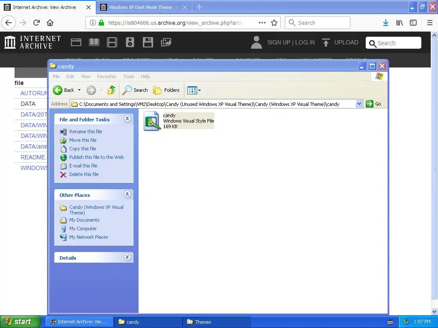The height and width of the screenshot is (328, 438).
Task: Open the File menu in the candy window
Action: click(x=56, y=76)
